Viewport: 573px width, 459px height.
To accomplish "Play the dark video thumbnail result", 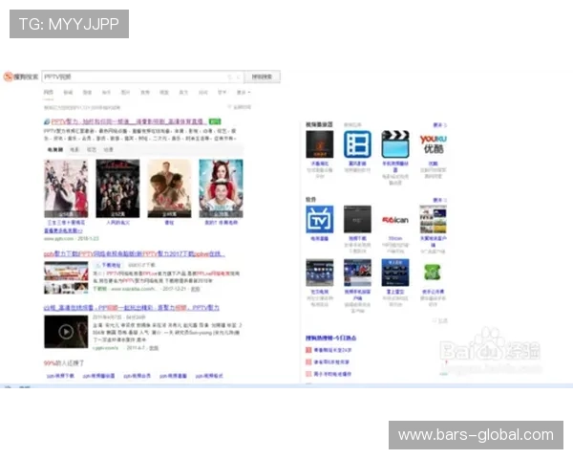I will point(66,331).
